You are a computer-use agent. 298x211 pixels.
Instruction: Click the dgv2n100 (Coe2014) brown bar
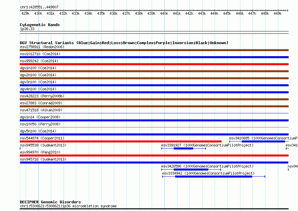pos(154,78)
